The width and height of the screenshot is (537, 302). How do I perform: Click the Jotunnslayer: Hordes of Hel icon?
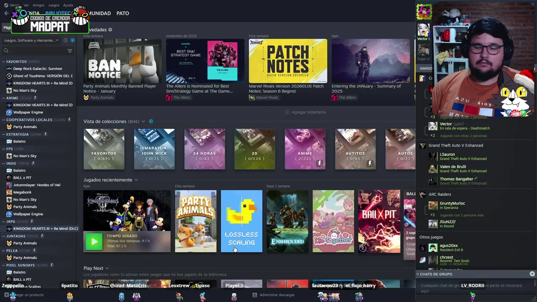point(9,185)
